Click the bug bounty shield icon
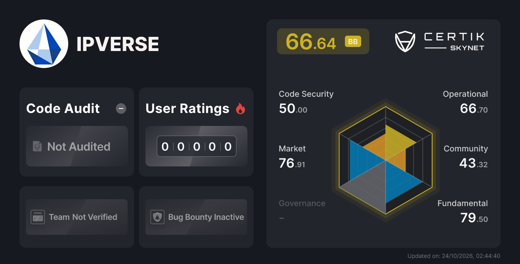This screenshot has width=520, height=264. coord(157,217)
